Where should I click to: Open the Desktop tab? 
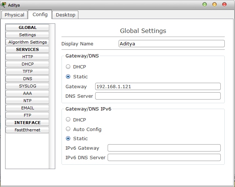pyautogui.click(x=66, y=15)
